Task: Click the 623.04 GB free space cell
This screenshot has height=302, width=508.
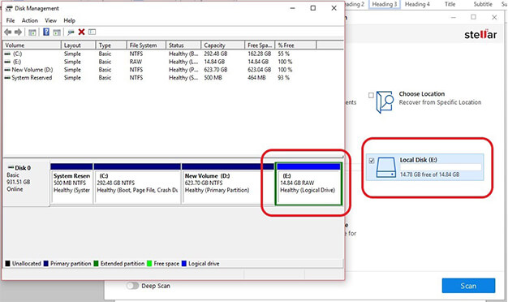Action: pyautogui.click(x=259, y=70)
